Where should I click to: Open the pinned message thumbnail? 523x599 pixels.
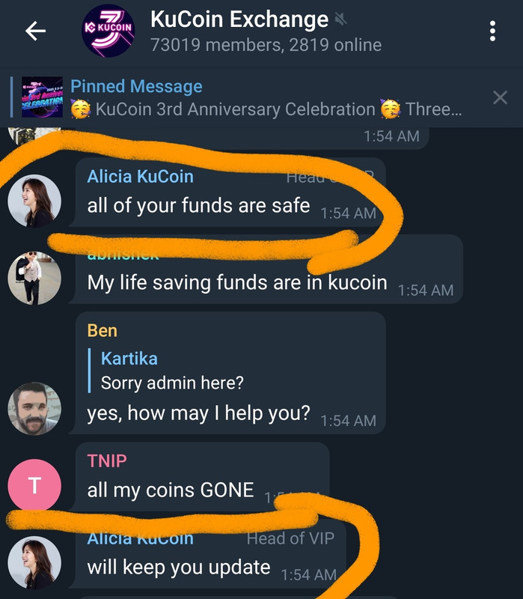[x=43, y=97]
